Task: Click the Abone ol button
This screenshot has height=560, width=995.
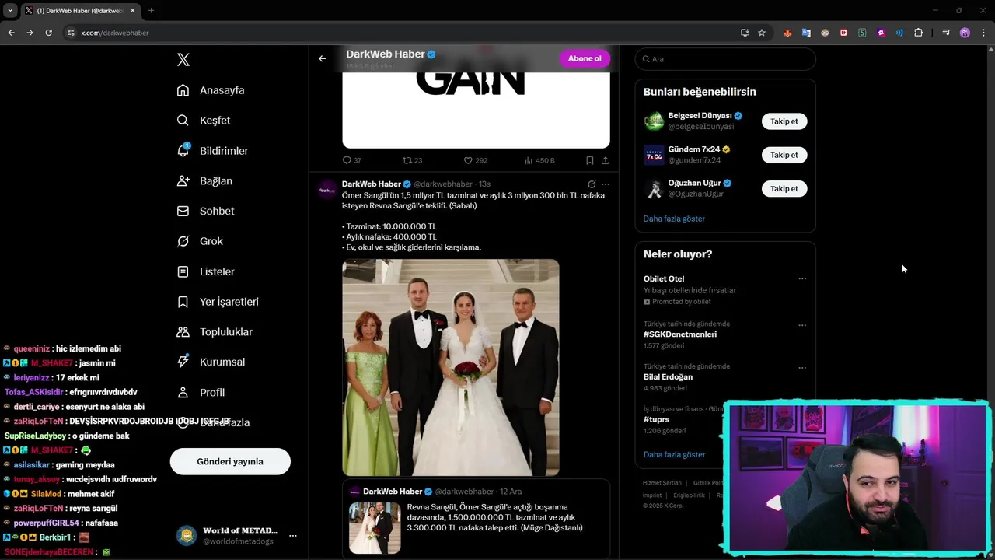Action: [585, 58]
